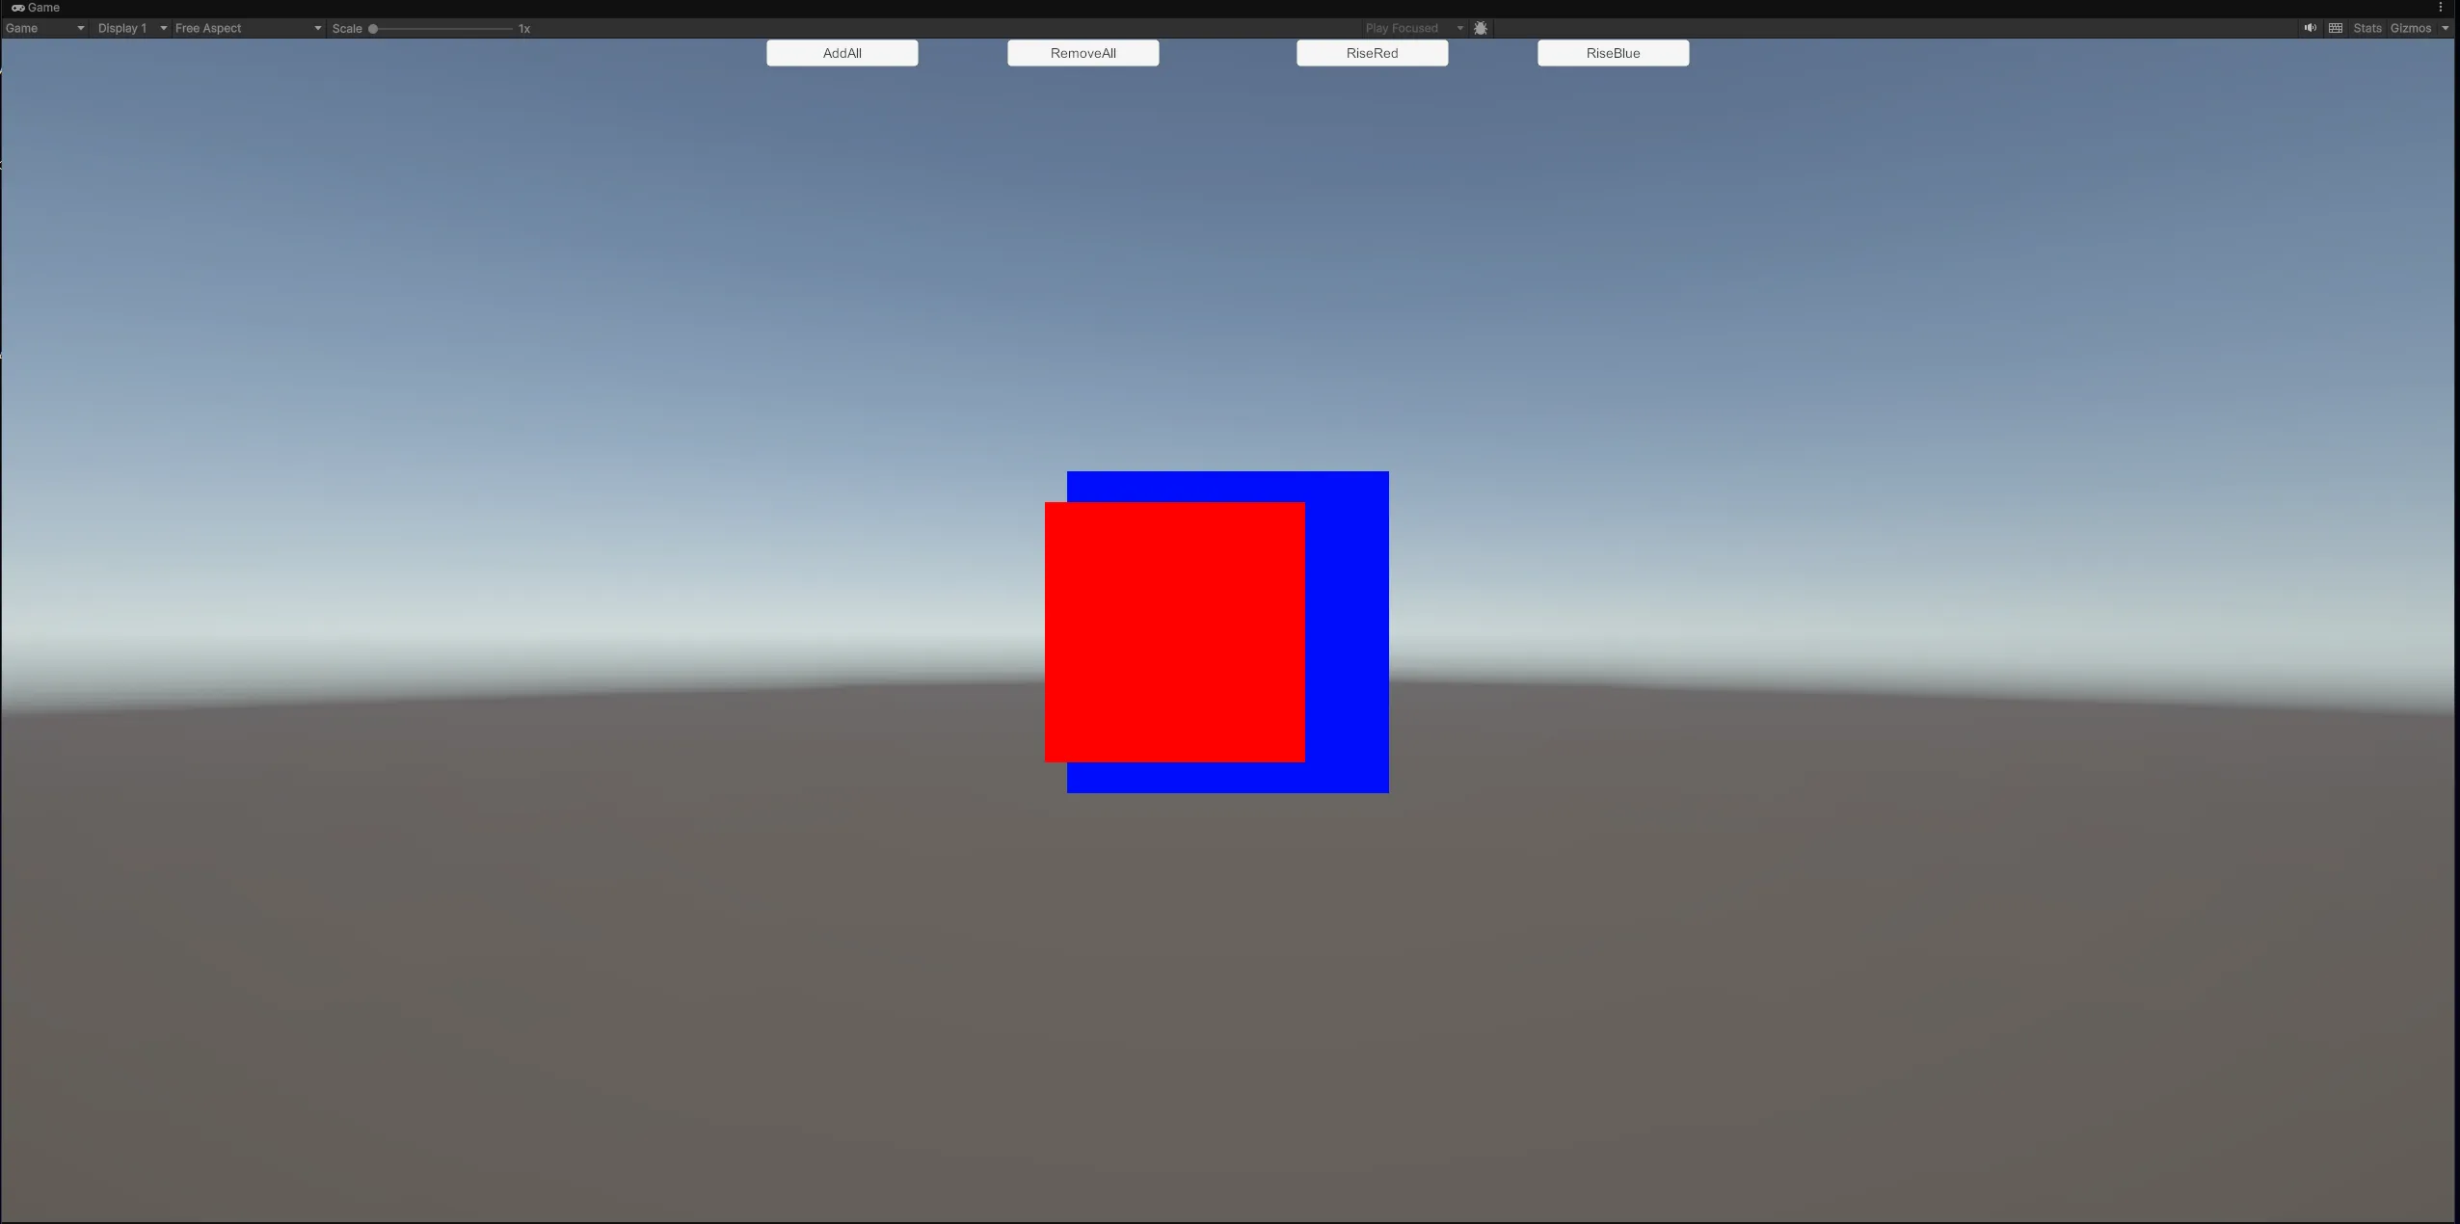Click the gamepad icon on the Game tab
Image resolution: width=2460 pixels, height=1224 pixels.
(17, 8)
